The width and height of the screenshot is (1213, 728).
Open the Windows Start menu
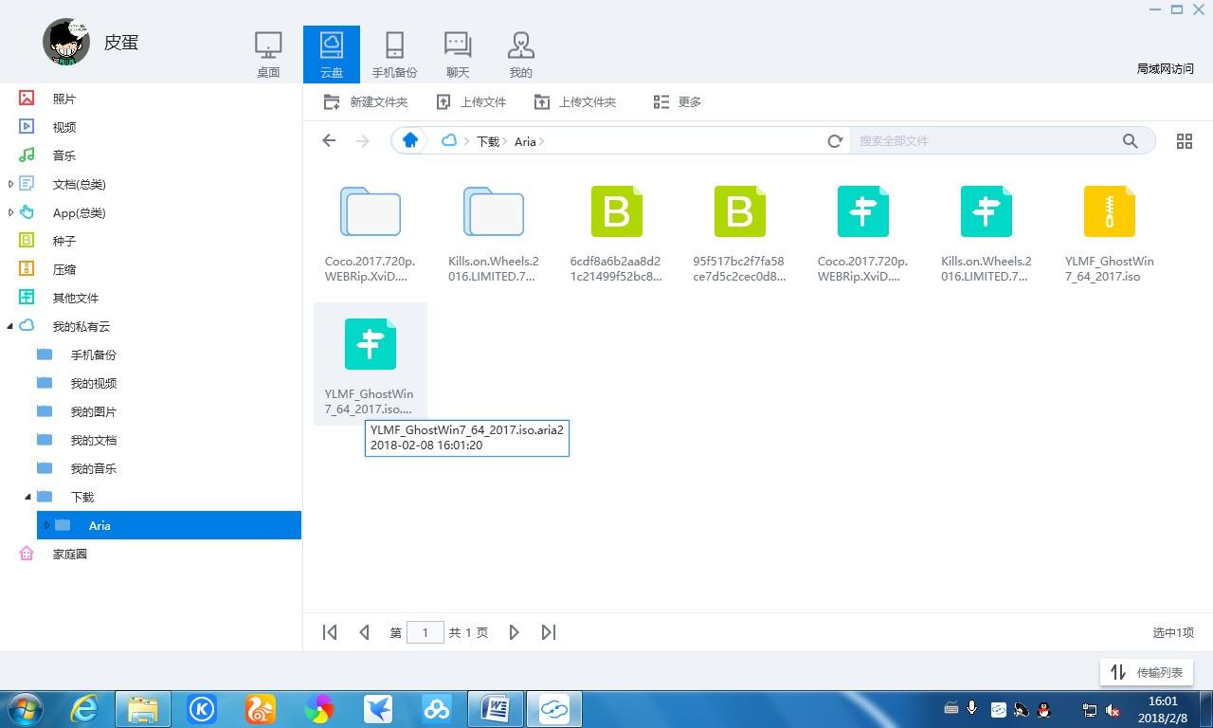26,709
